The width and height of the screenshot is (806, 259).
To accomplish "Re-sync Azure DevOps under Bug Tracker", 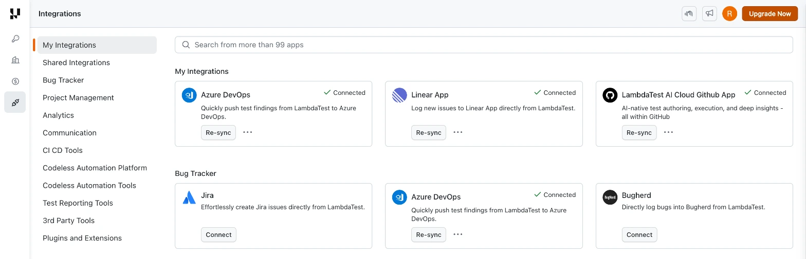I will [x=429, y=234].
